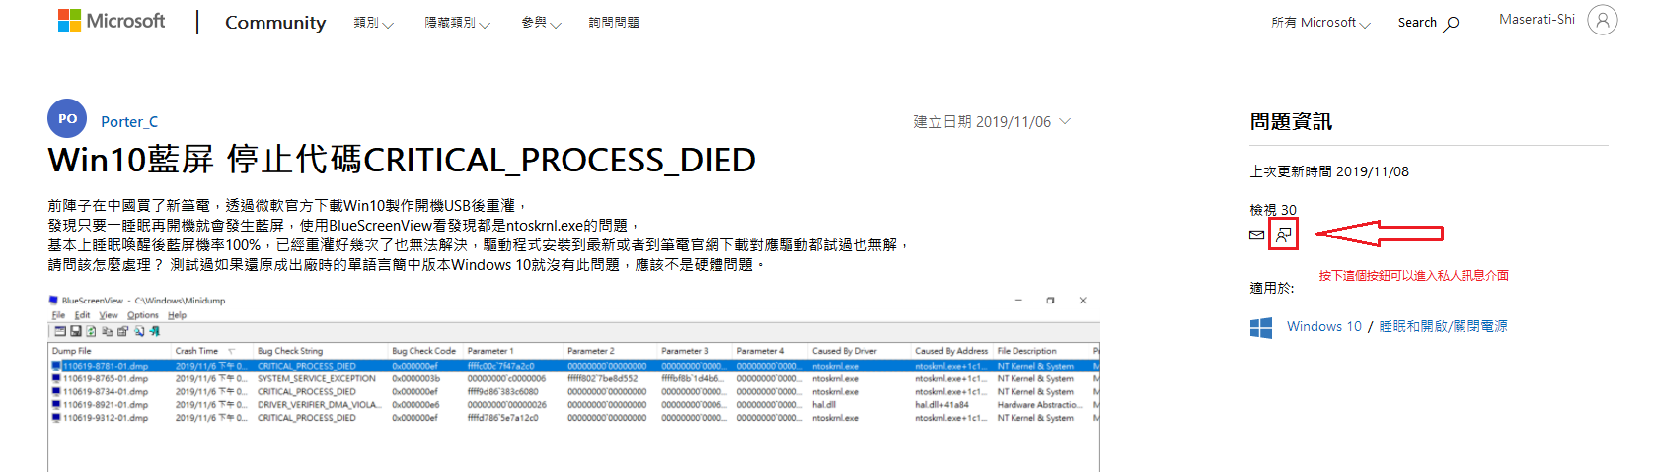Select the 110619-9312-01.dmp row

coord(573,417)
